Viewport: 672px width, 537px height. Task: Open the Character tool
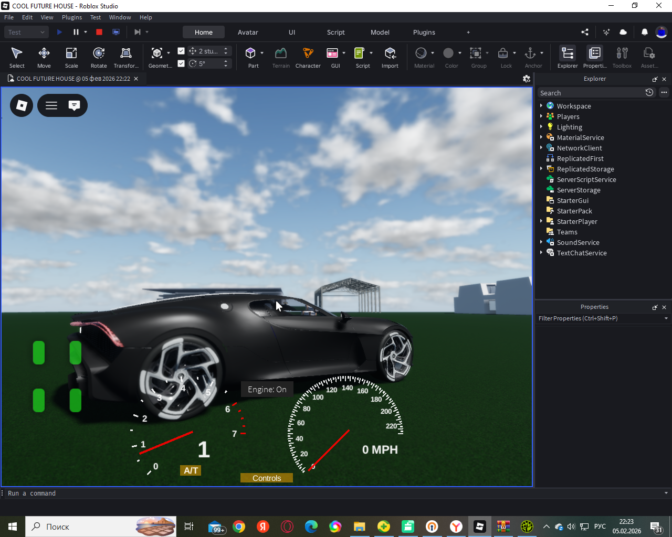308,57
